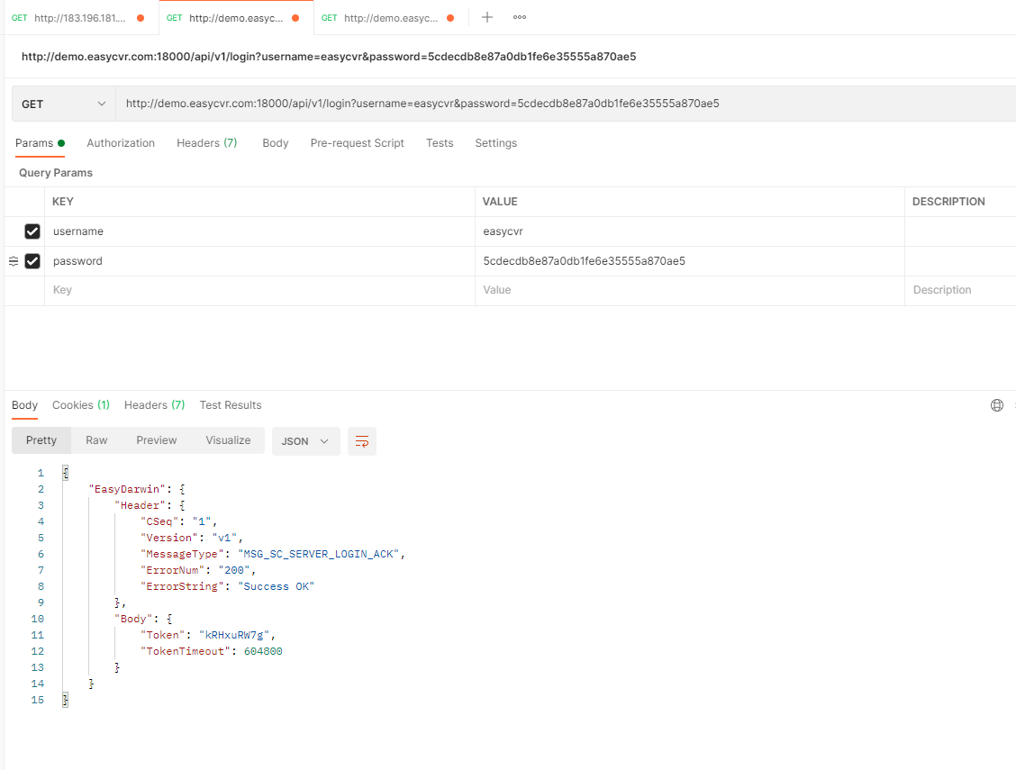Viewport: 1016px width, 770px height.
Task: Uncheck the password parameter checkbox
Action: click(32, 261)
